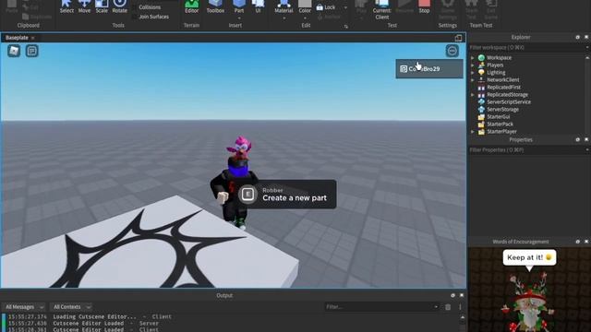
Task: Expand the ReplicatedStorage tree node
Action: [x=472, y=94]
